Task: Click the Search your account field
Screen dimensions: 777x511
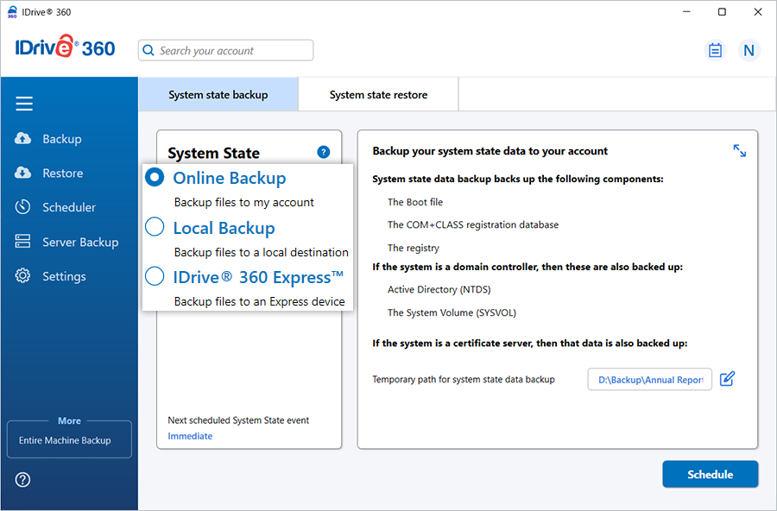Action: click(x=226, y=51)
